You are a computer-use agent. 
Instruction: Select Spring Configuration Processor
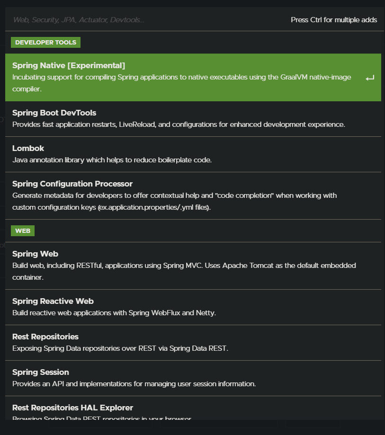[72, 184]
